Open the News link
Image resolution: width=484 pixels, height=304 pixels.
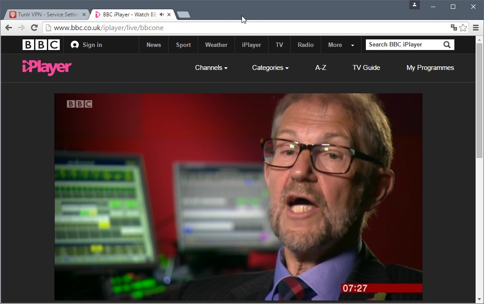click(154, 45)
